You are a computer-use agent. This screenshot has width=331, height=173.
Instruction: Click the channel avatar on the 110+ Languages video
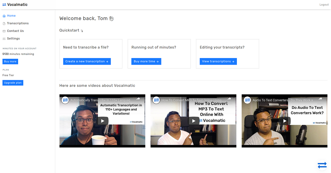pyautogui.click(x=65, y=100)
